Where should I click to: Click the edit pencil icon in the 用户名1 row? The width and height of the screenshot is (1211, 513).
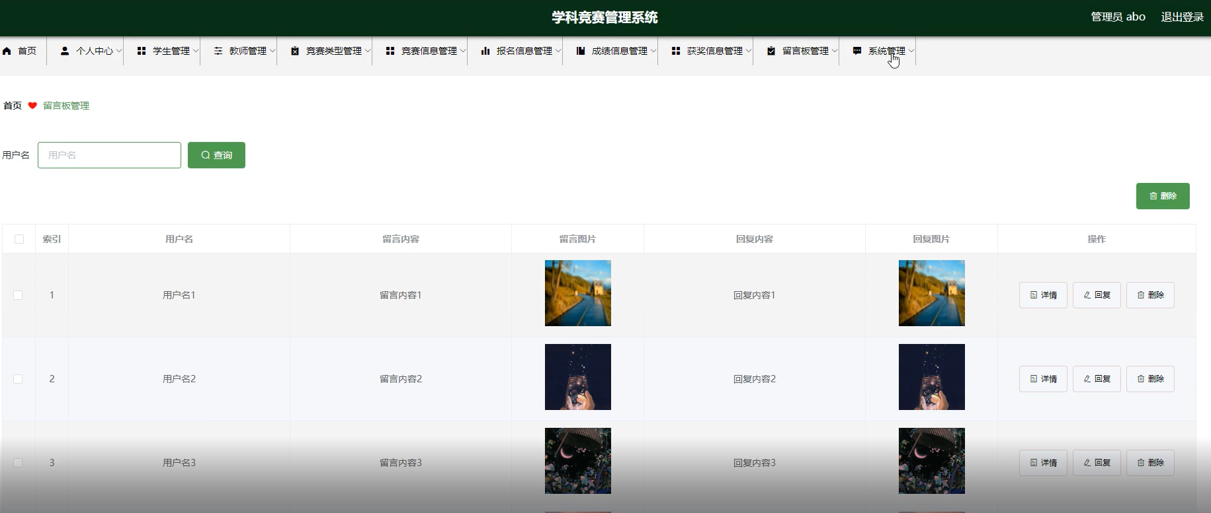click(1087, 295)
